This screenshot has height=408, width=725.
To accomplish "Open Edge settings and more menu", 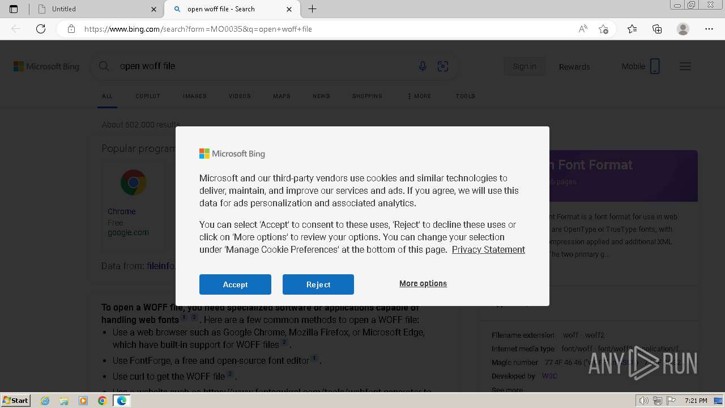I will pos(709,29).
